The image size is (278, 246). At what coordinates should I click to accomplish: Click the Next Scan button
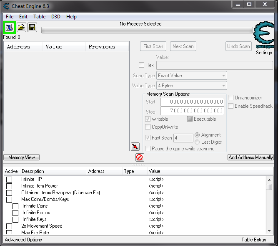coord(183,46)
